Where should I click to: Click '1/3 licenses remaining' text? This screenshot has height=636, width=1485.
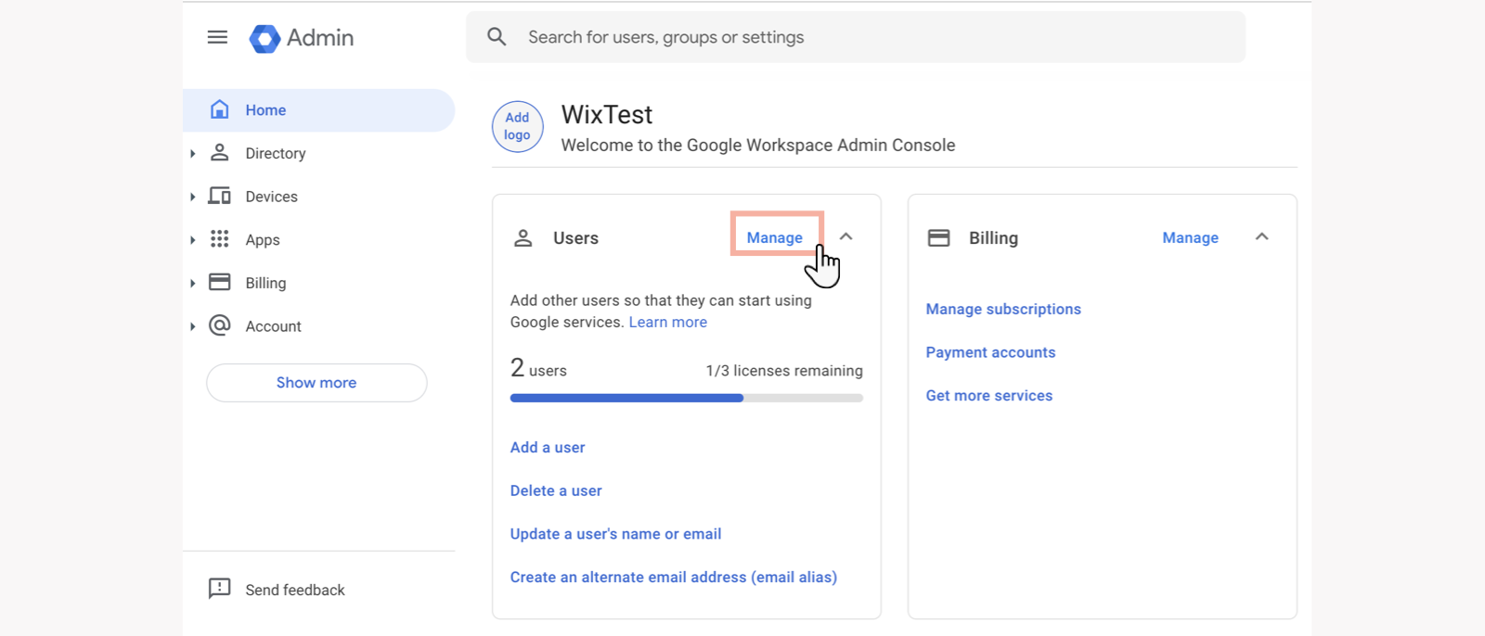784,371
